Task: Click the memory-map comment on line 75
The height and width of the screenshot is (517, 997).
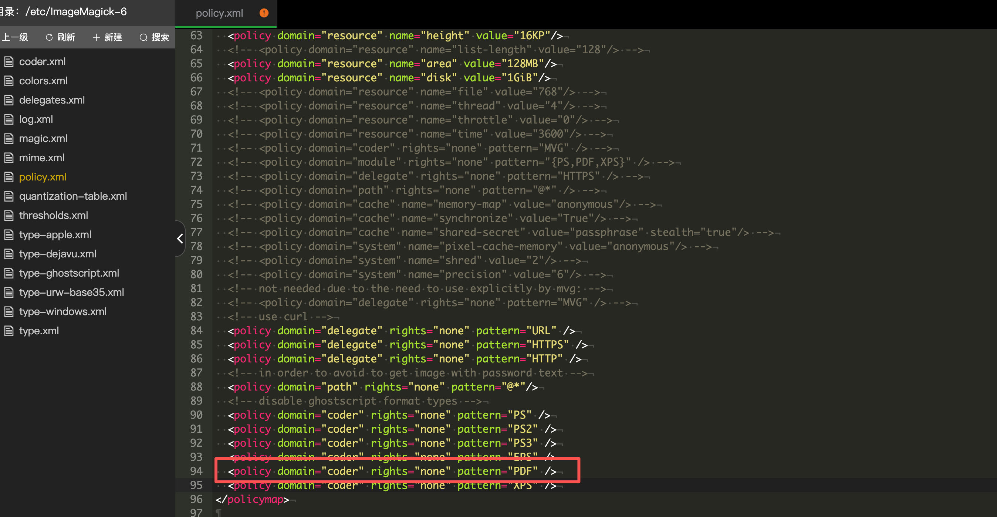Action: pyautogui.click(x=442, y=205)
